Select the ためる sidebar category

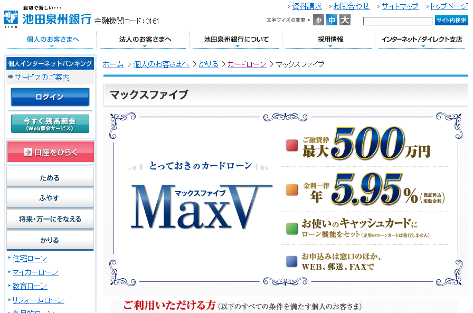pyautogui.click(x=50, y=177)
